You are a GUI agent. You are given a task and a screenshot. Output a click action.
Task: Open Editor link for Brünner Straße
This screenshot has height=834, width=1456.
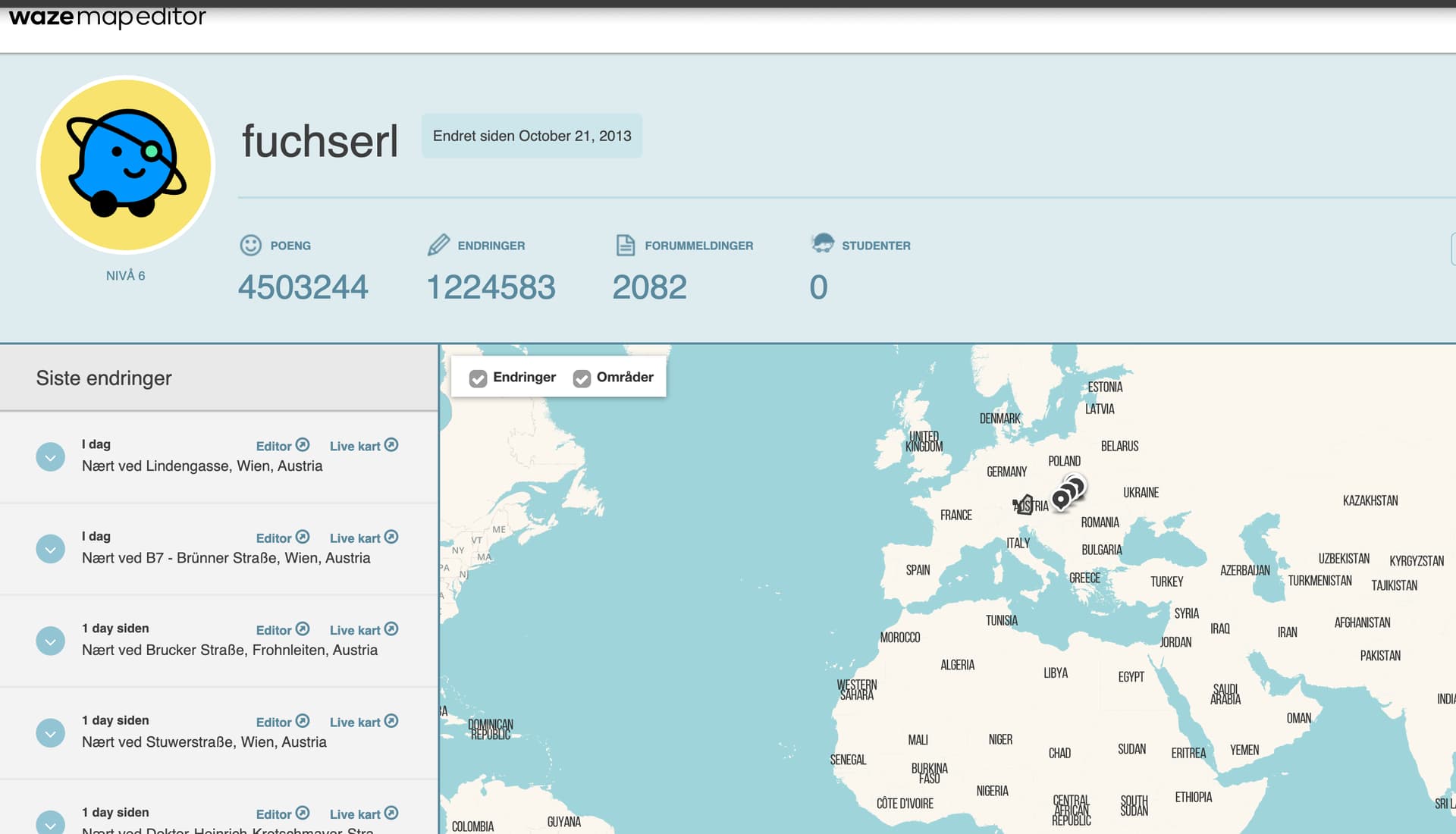[274, 538]
